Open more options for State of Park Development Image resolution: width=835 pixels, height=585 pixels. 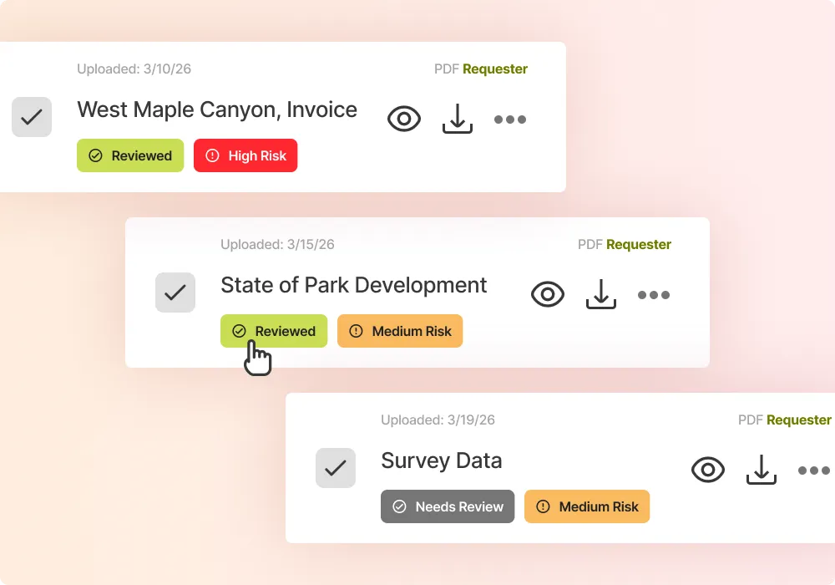pyautogui.click(x=654, y=295)
